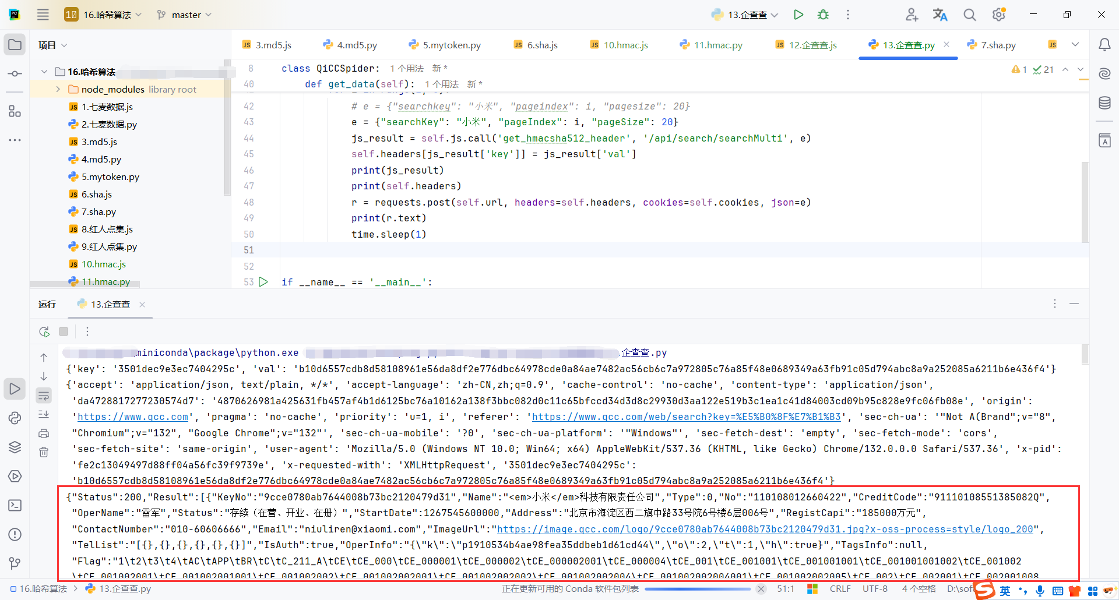Open the run configuration dropdown 13.企查查
This screenshot has height=600, width=1119.
tap(745, 15)
